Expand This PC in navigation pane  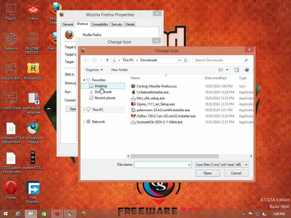84,110
